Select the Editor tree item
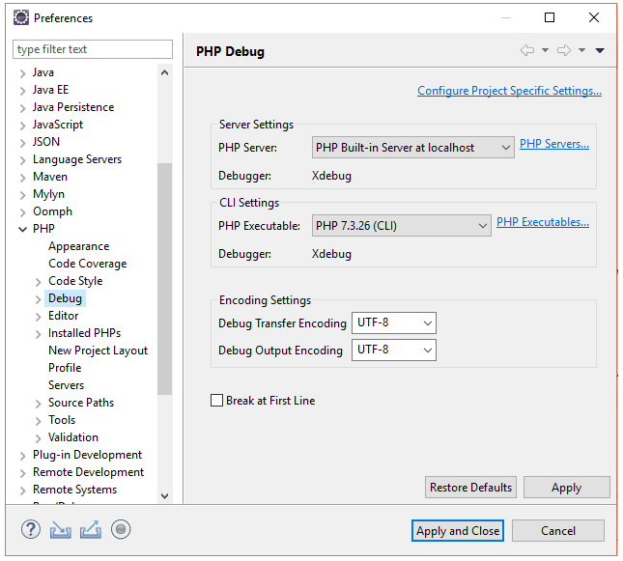Image resolution: width=623 pixels, height=561 pixels. (x=64, y=316)
